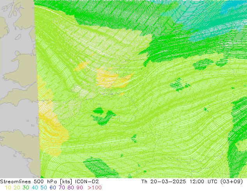The height and width of the screenshot is (191, 247).
Task: Click the green '30' legend value
Action: (x=26, y=187)
